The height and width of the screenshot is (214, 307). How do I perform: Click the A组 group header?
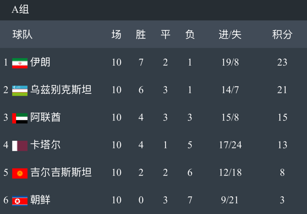(20, 9)
